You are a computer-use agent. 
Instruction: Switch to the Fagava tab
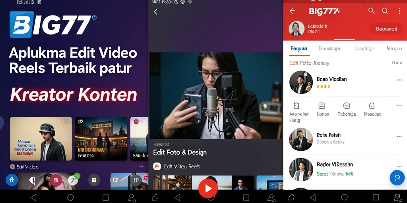pos(299,48)
